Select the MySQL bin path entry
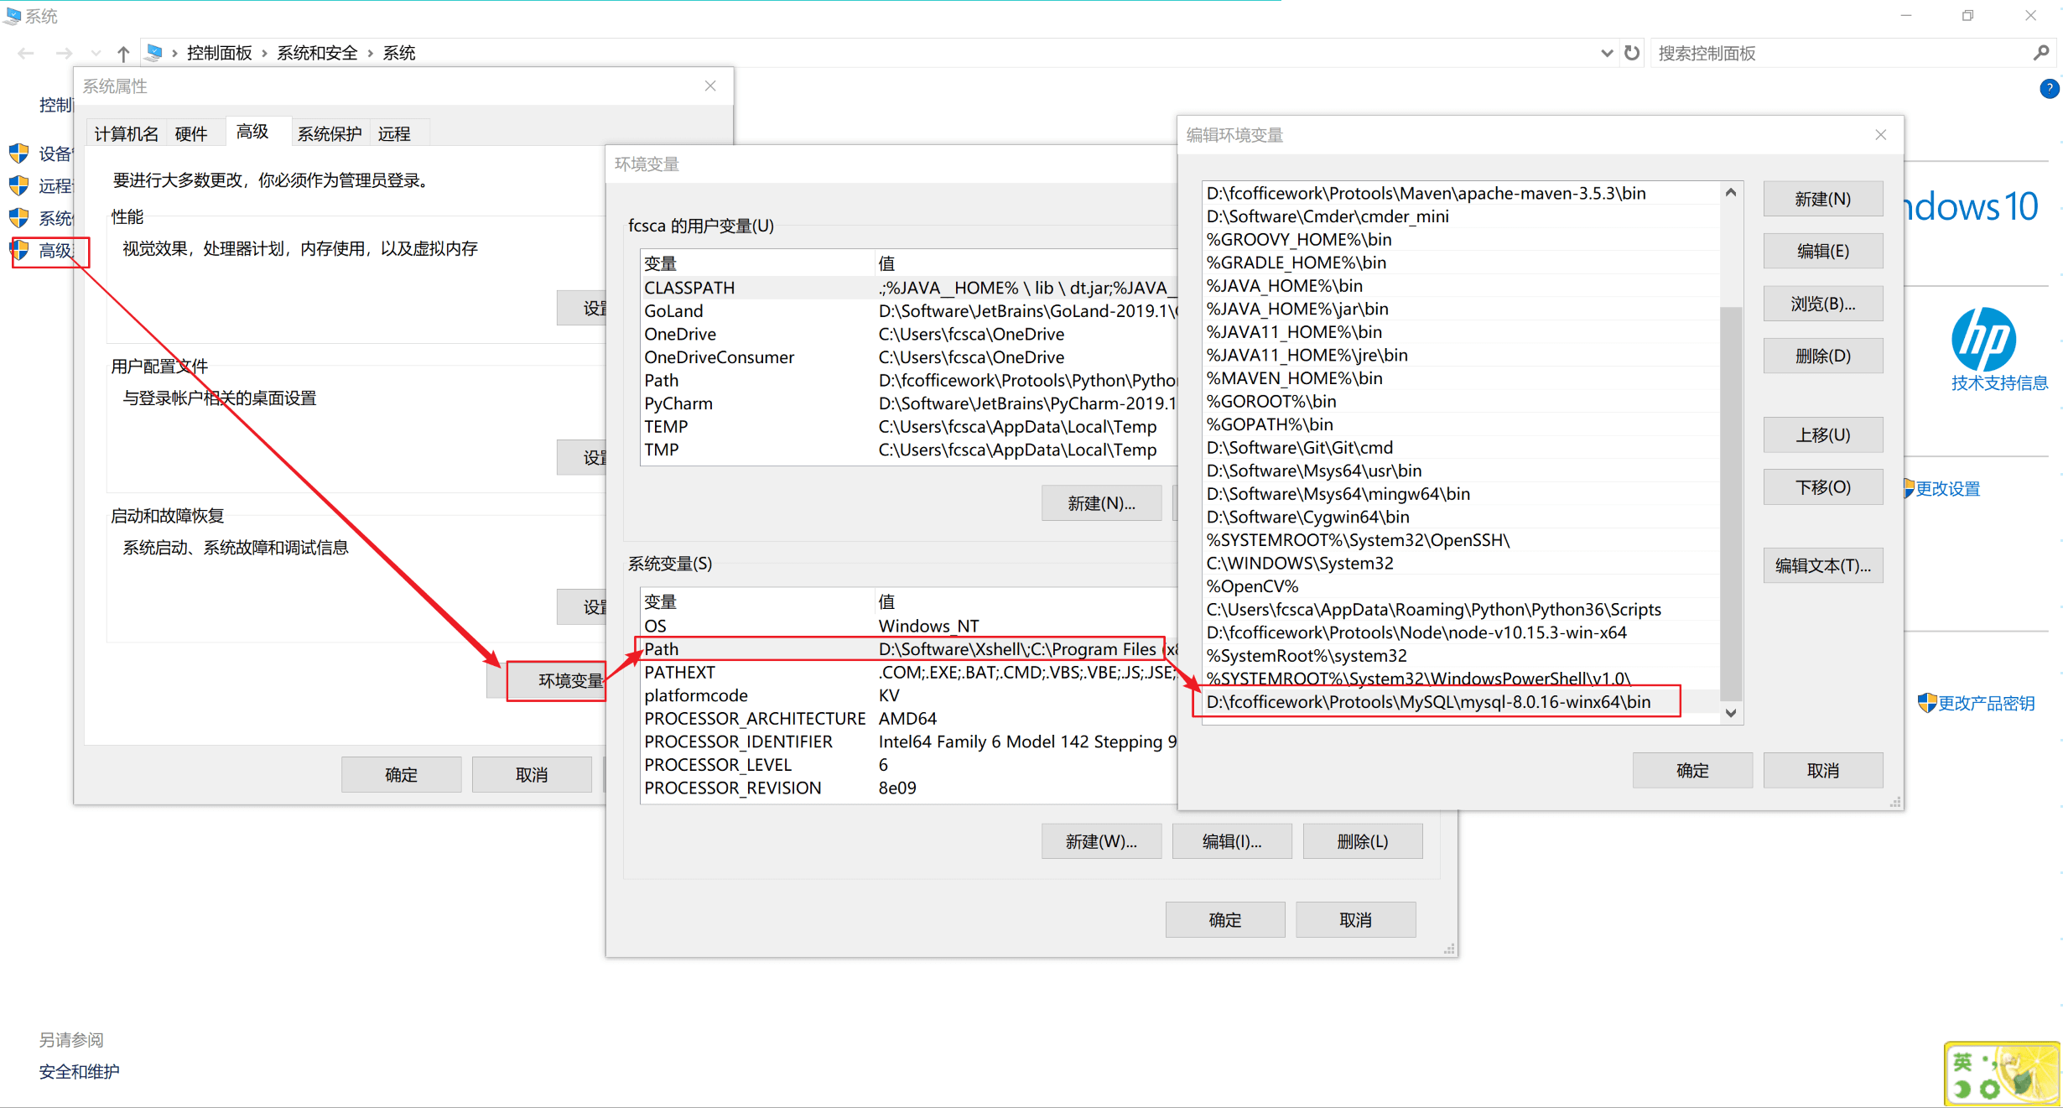2063x1108 pixels. point(1428,702)
